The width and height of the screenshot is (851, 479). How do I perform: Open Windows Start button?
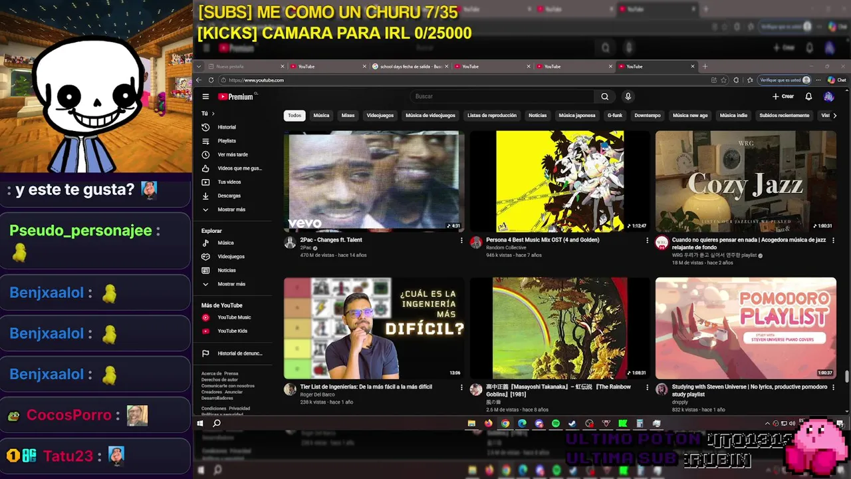200,423
